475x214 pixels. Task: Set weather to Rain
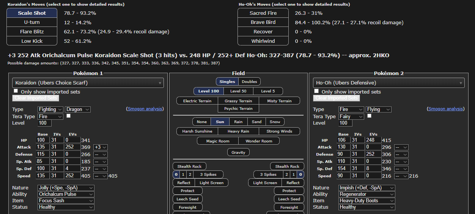tap(238, 122)
